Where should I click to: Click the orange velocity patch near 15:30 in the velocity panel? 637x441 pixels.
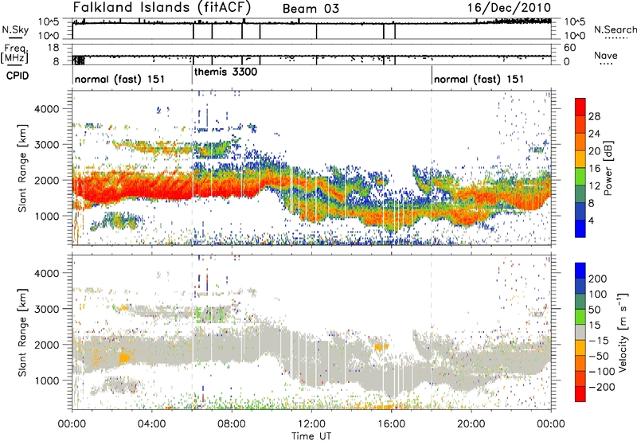(x=381, y=347)
